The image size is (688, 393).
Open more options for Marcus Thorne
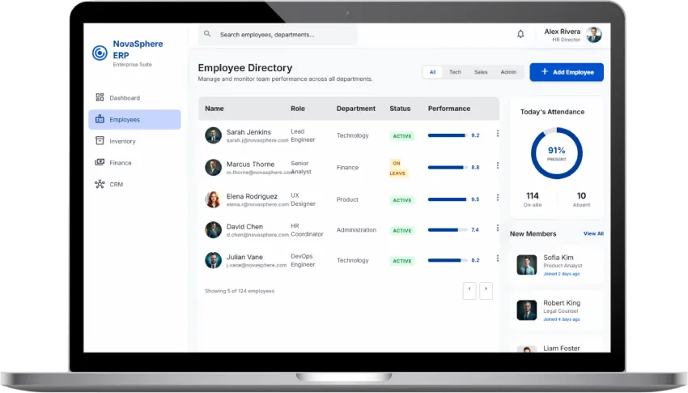[498, 165]
